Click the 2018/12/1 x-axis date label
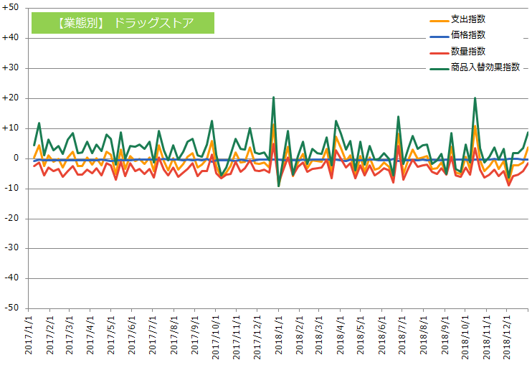 click(x=507, y=338)
